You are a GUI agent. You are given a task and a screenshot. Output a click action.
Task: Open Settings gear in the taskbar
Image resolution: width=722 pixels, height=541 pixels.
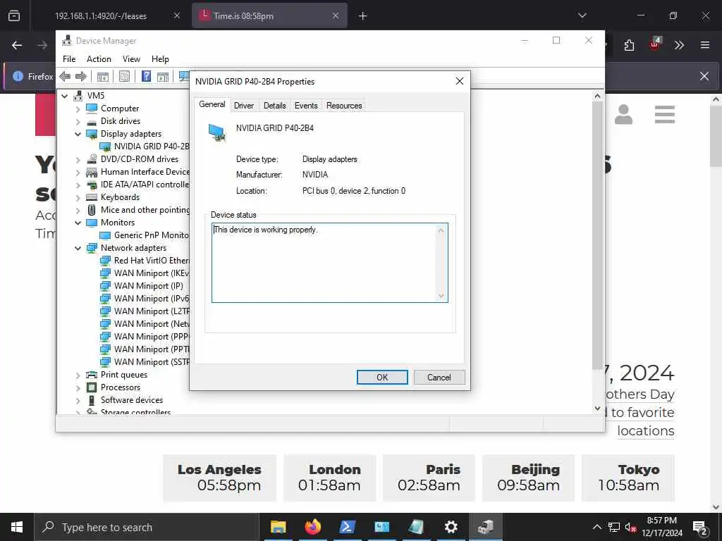click(x=451, y=527)
